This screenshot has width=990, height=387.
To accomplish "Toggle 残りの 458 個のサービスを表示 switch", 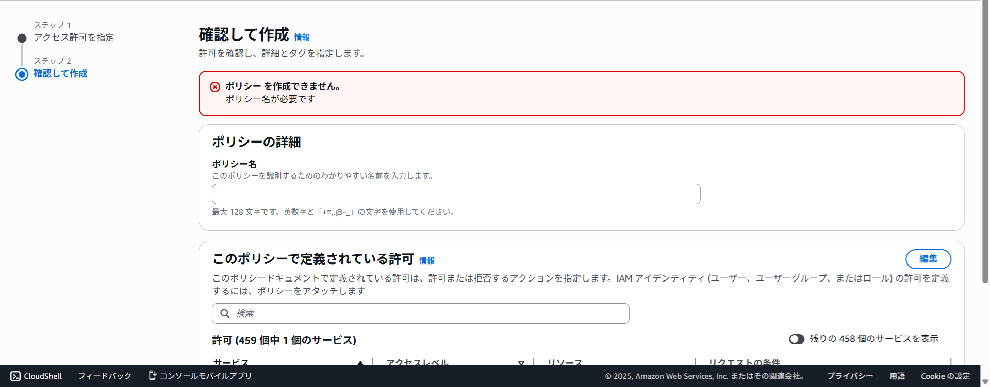I will pos(796,339).
